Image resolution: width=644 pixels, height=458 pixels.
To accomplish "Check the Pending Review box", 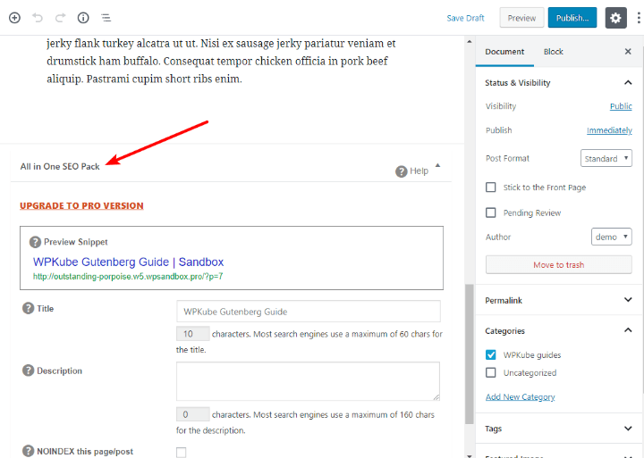I will pos(491,212).
